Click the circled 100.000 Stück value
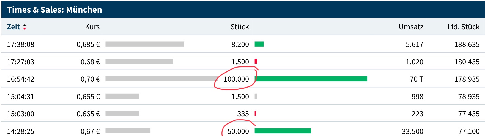Viewport: 485px width, 136px height. click(236, 79)
